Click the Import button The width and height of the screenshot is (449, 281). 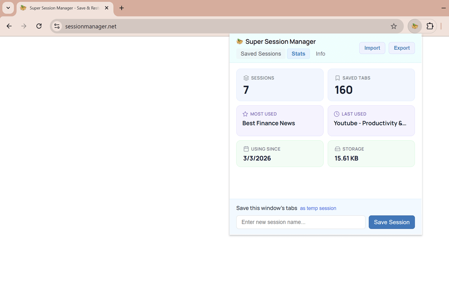tap(372, 48)
